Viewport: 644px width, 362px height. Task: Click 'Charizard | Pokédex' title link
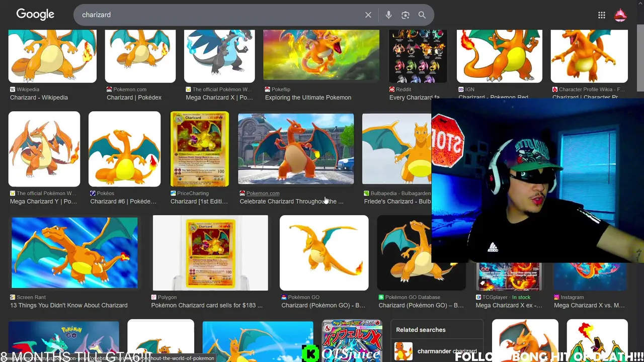134,98
